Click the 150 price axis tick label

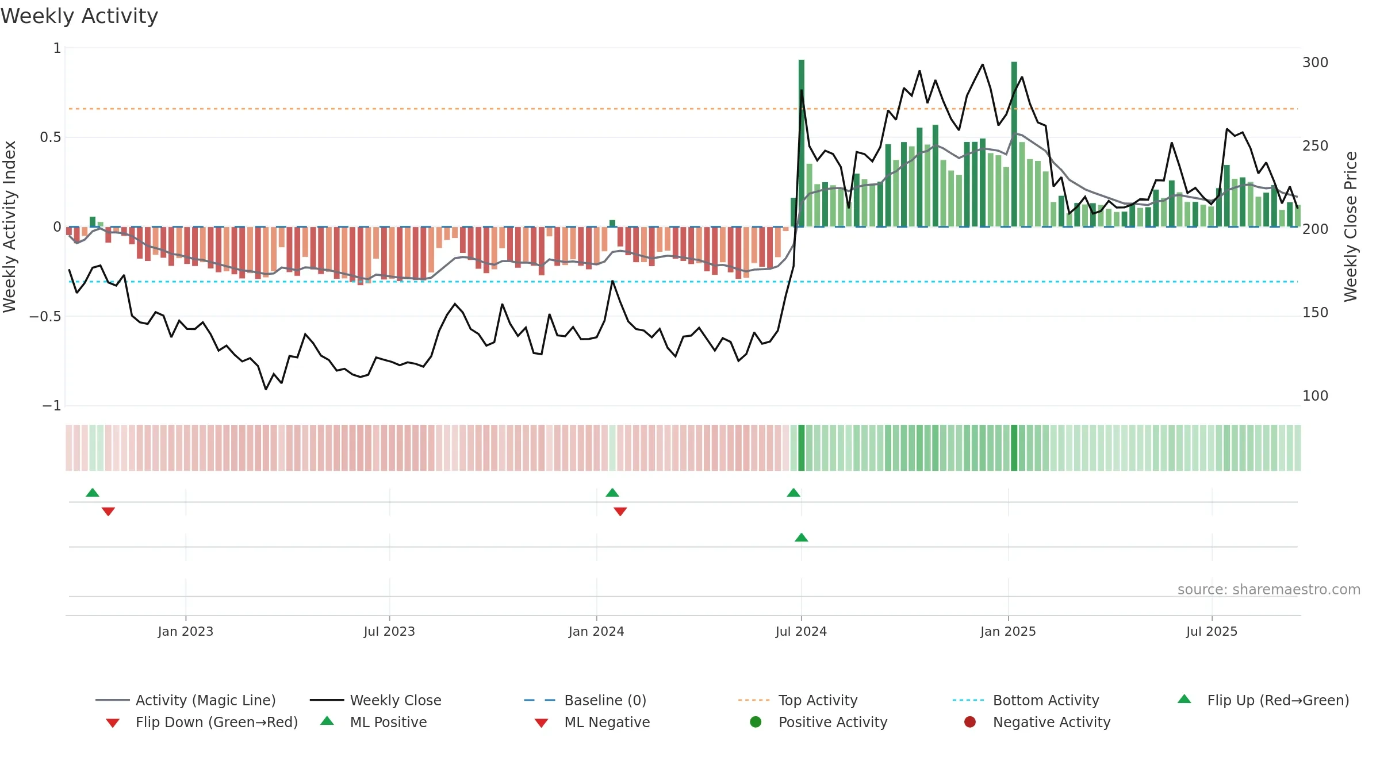1315,313
